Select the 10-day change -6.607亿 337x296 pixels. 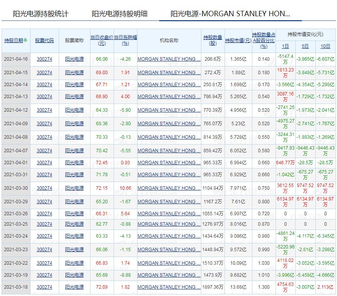point(325,59)
